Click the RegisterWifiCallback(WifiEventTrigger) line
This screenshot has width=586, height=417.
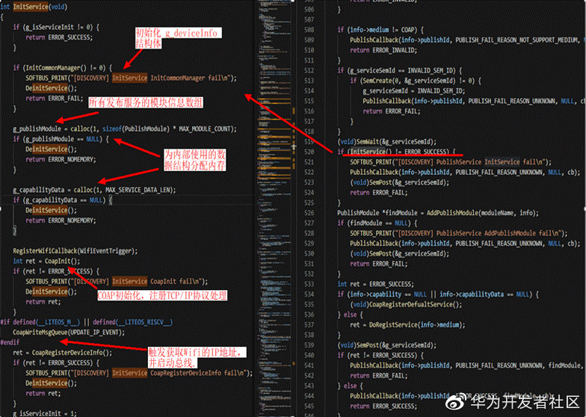pyautogui.click(x=75, y=251)
